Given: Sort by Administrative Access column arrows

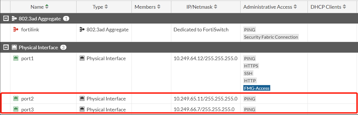Looking at the screenshot, I should tap(295, 7).
